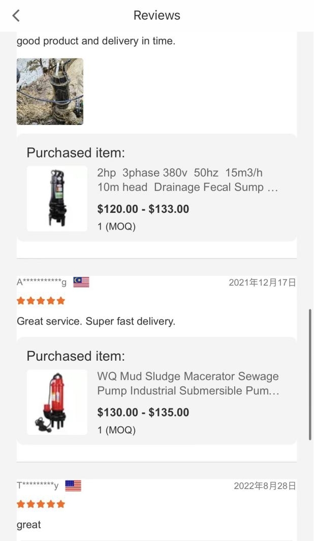
Task: Click the vertical scrollbar on the right edge
Action: point(310,374)
